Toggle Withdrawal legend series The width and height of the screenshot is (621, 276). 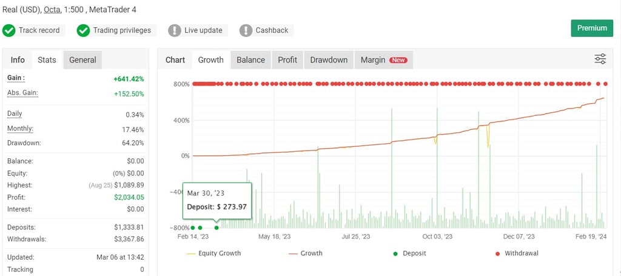[x=517, y=253]
